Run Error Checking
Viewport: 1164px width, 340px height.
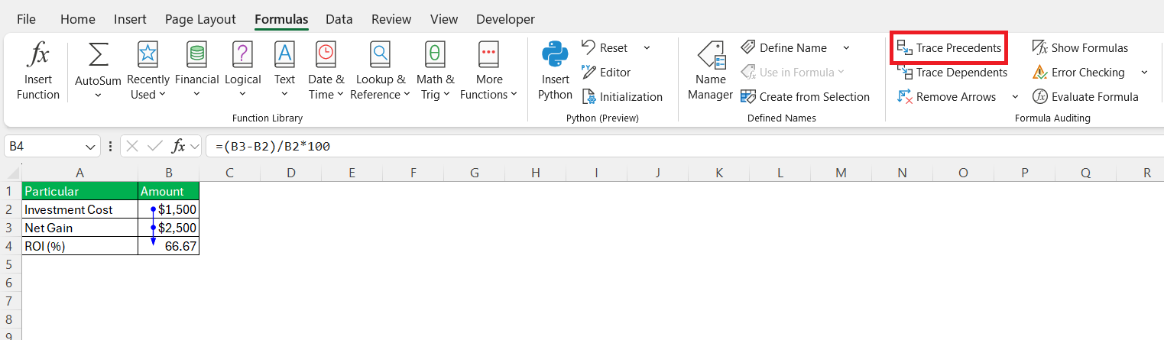(x=1078, y=73)
